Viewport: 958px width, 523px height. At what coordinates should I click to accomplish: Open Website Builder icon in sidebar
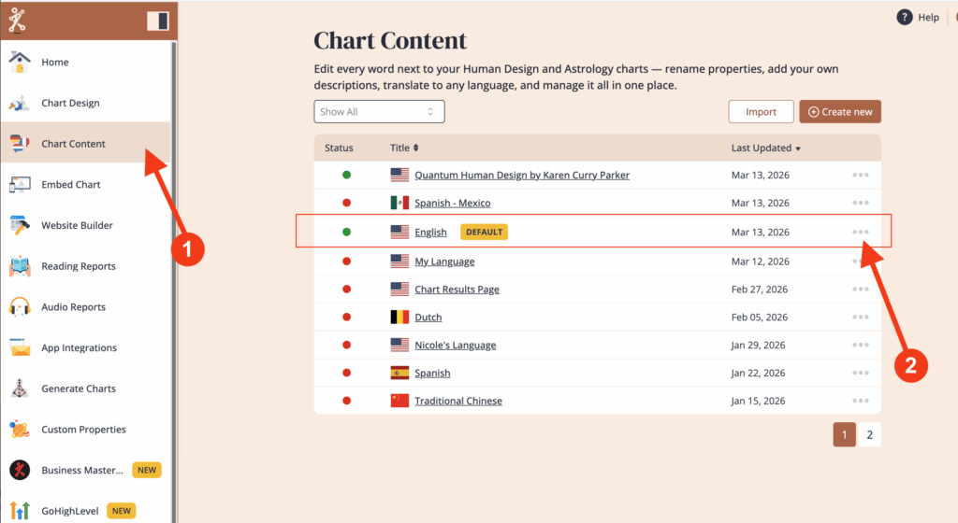click(x=20, y=226)
